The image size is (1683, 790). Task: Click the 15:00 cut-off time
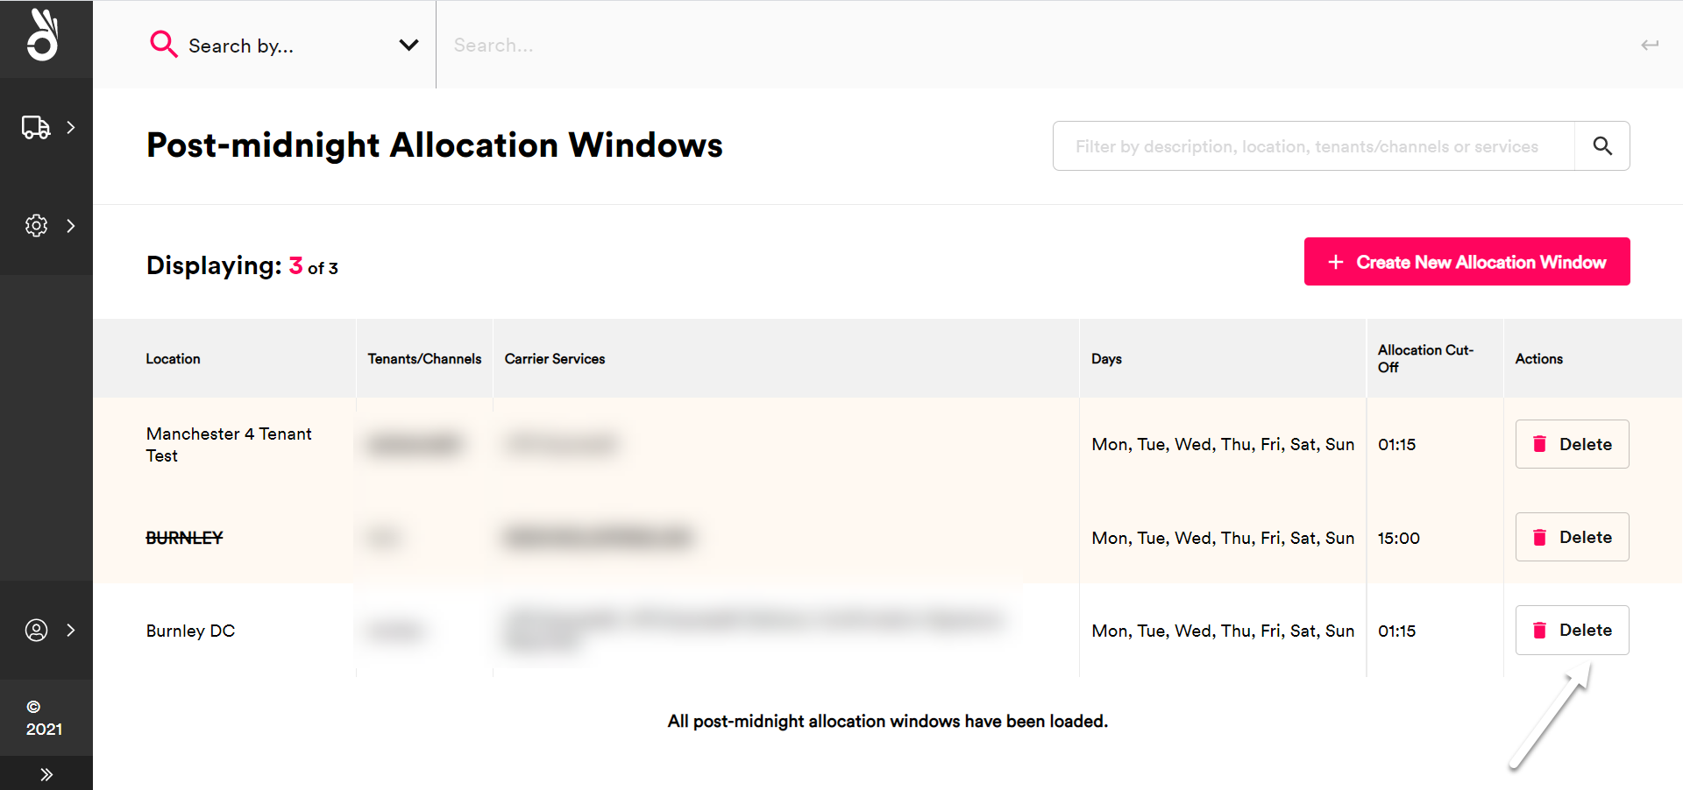(1398, 538)
